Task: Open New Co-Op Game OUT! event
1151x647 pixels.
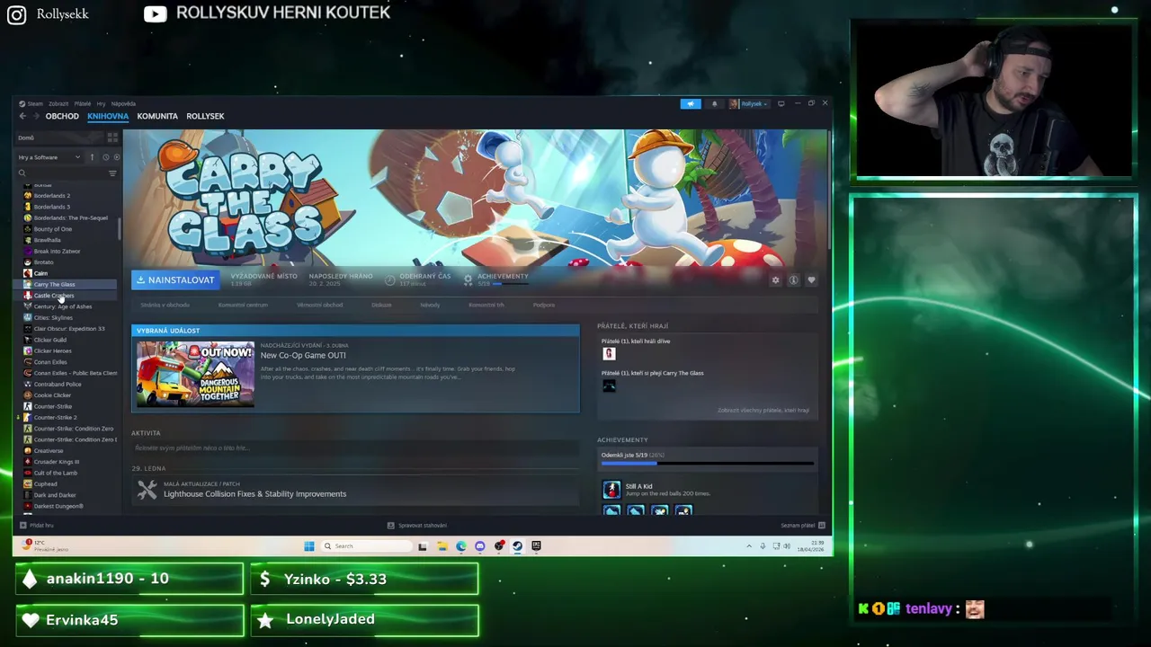Action: point(303,355)
